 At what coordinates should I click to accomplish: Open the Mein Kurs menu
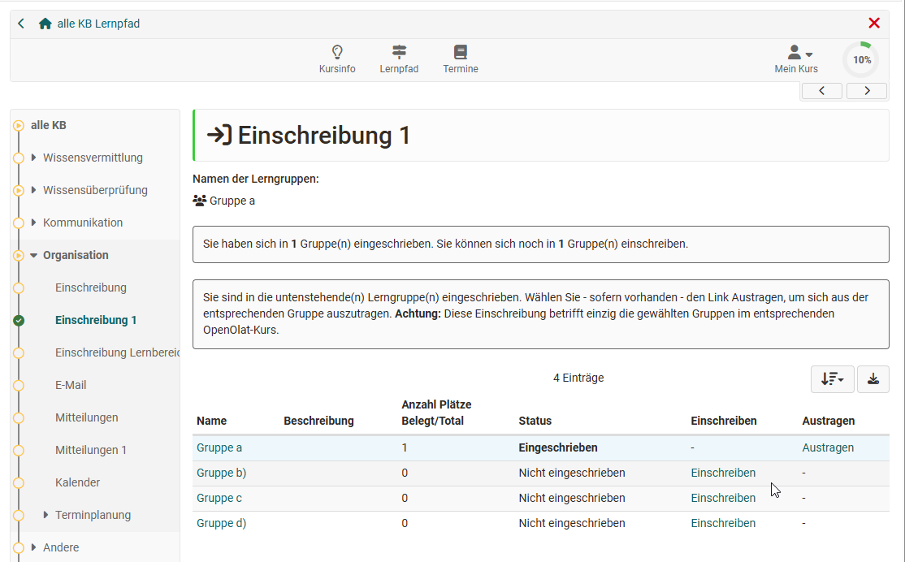coord(796,58)
